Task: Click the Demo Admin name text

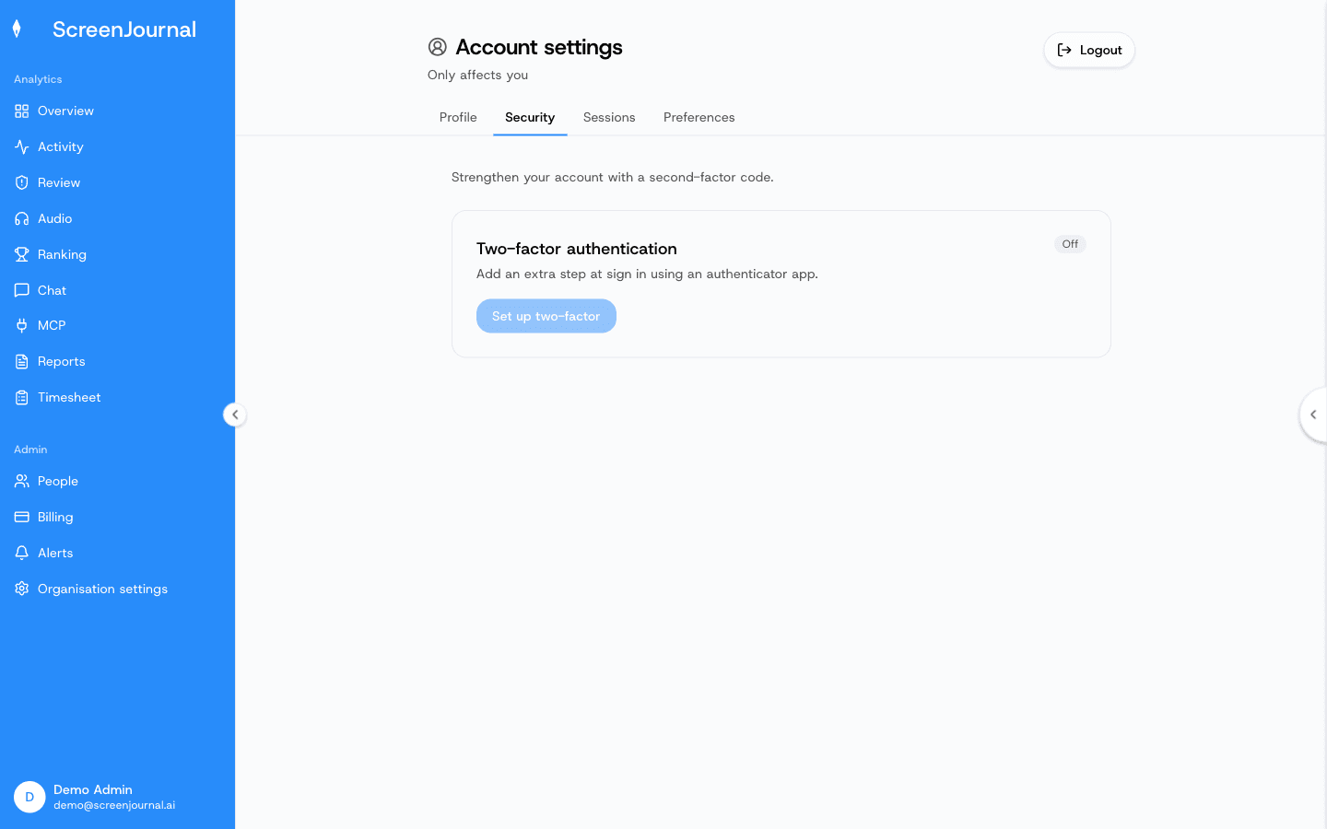Action: click(93, 790)
